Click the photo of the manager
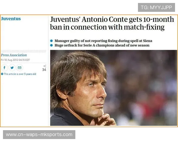The width and height of the screenshot is (178, 142). 114,88
